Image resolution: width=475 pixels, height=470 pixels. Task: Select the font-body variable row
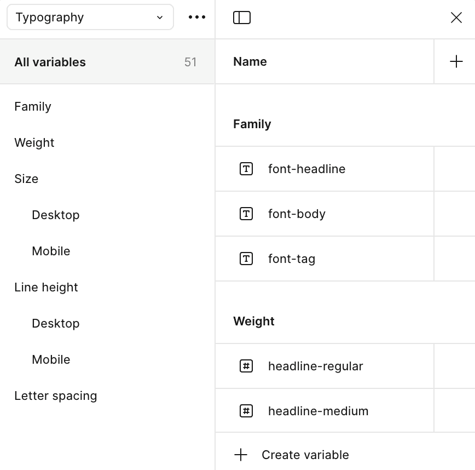click(x=296, y=214)
